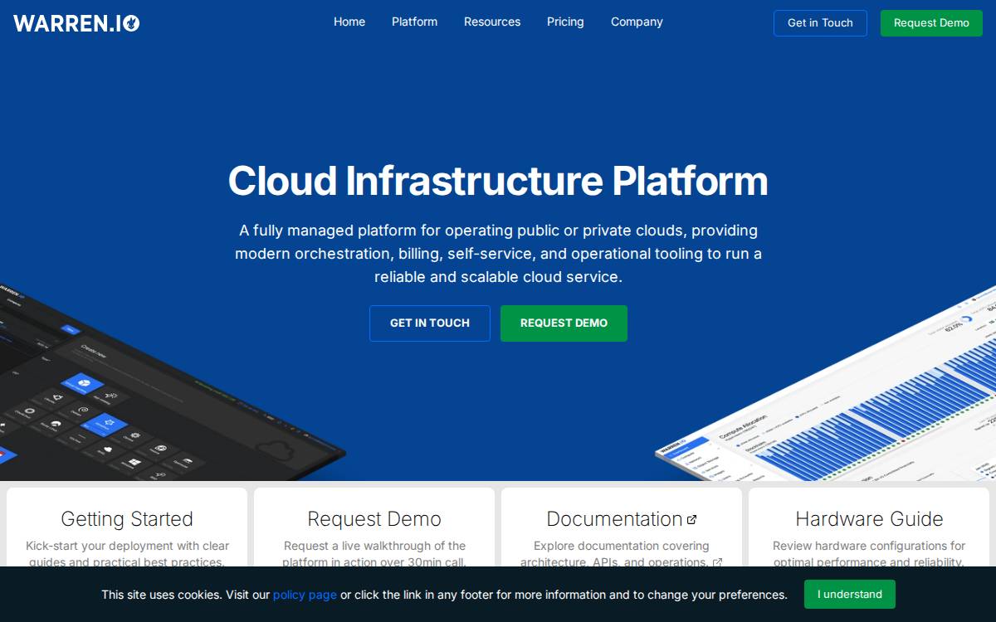Image resolution: width=996 pixels, height=622 pixels.
Task: Click the text 'Request a live walkthrough of the'
Action: 374,546
